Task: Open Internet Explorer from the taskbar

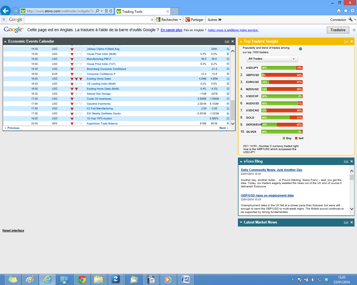Action: [x=47, y=279]
